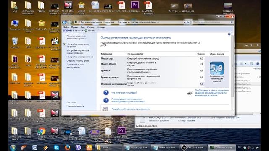Open Настройка визуальных эффектов link
269x151 pixels.
pyautogui.click(x=77, y=45)
